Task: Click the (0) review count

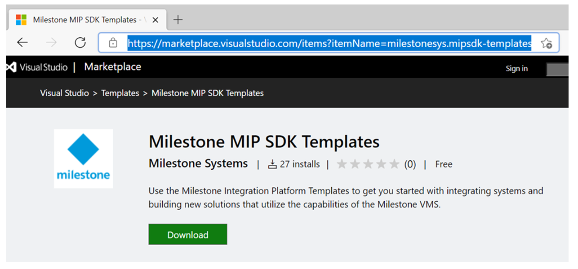Action: (410, 164)
